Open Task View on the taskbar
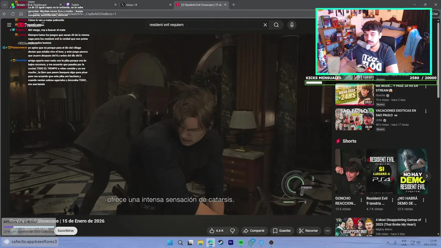 [190, 242]
